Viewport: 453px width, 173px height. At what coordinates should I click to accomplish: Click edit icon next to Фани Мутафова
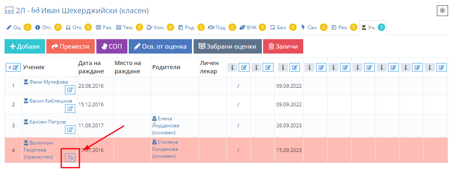pyautogui.click(x=70, y=89)
